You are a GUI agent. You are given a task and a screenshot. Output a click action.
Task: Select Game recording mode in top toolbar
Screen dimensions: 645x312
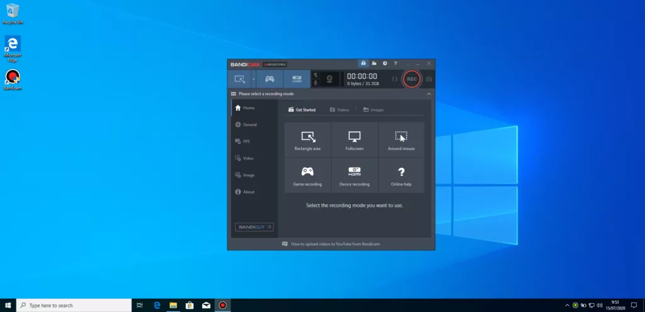pyautogui.click(x=269, y=79)
